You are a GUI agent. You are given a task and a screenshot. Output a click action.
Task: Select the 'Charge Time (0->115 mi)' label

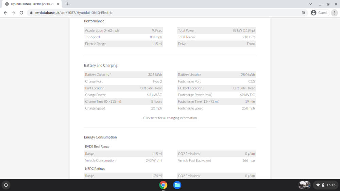[103, 101]
